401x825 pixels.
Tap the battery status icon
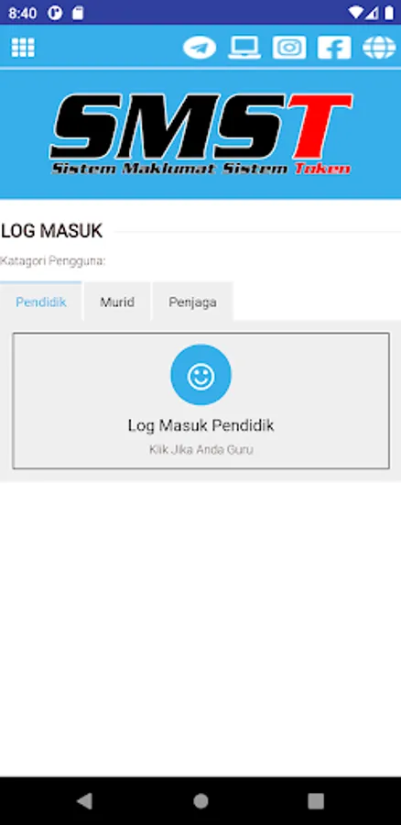point(389,13)
